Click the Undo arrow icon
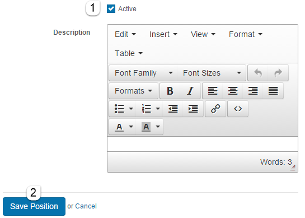The width and height of the screenshot is (305, 218). point(258,73)
